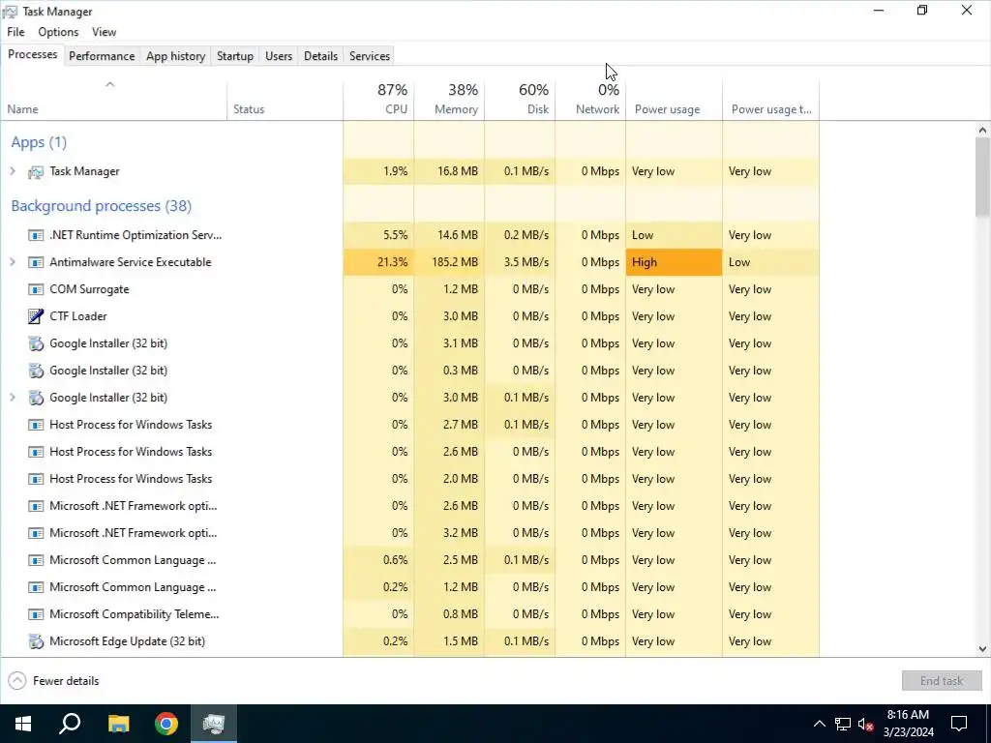
Task: Select the COM Surrogate row name
Action: (x=89, y=289)
